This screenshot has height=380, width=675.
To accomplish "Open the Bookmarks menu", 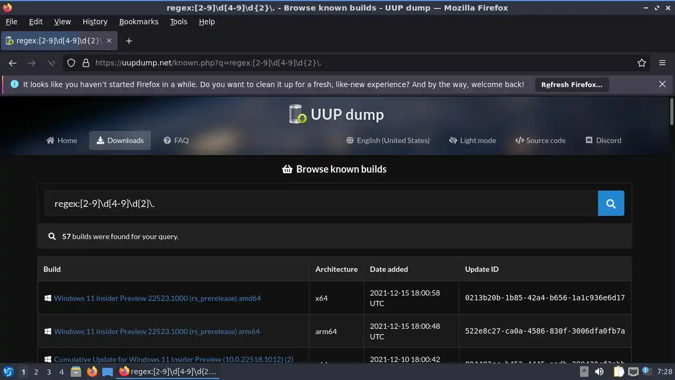I will (x=139, y=22).
